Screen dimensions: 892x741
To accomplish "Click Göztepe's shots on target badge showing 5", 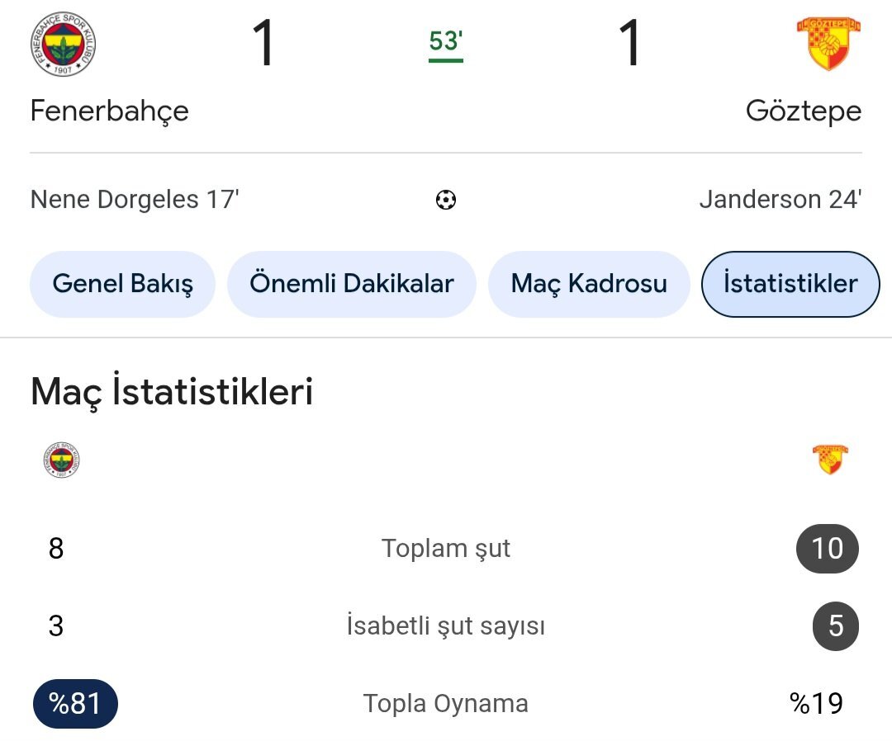I will click(835, 626).
